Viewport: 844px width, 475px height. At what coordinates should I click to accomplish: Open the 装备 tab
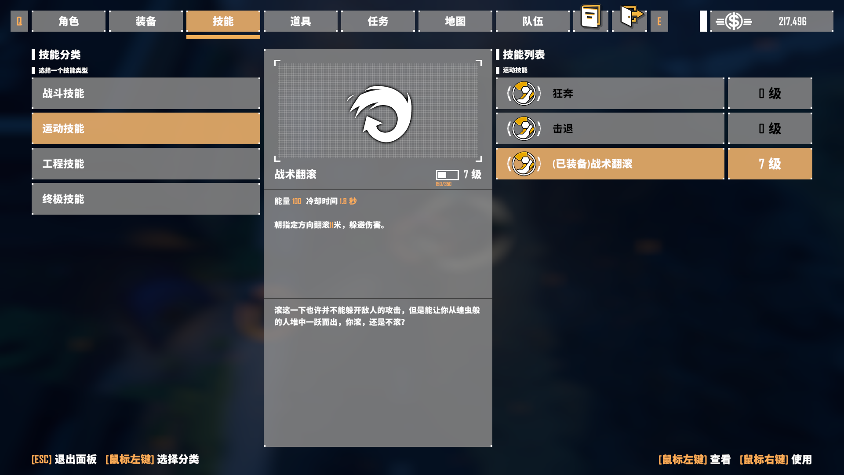[x=146, y=21]
